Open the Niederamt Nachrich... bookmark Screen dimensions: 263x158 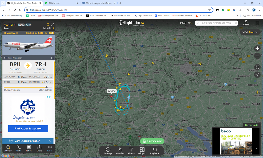point(183,16)
